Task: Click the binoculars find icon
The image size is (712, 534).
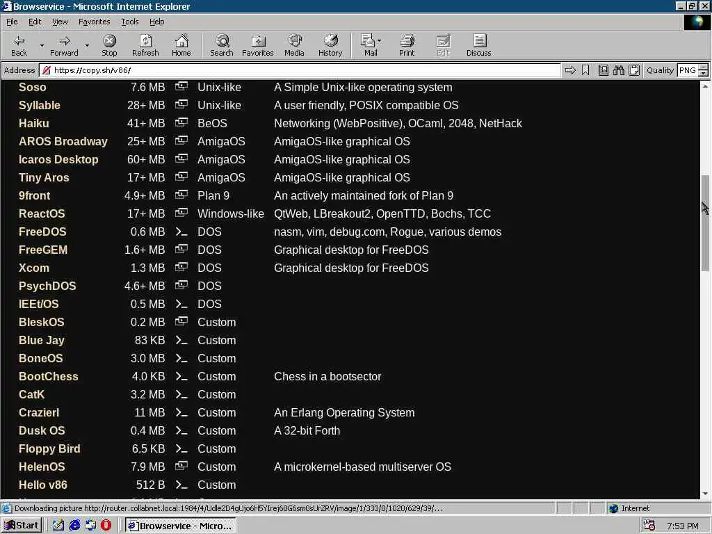Action: (x=618, y=70)
